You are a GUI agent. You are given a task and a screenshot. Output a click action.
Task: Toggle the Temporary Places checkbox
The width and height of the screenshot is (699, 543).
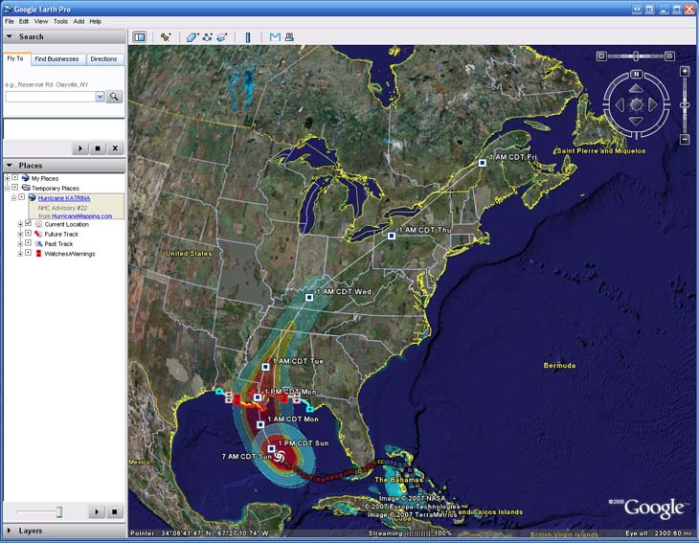tap(15, 187)
